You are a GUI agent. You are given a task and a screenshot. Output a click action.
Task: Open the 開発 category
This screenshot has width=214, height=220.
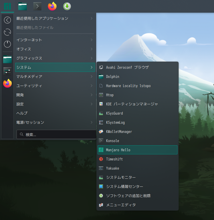55,95
